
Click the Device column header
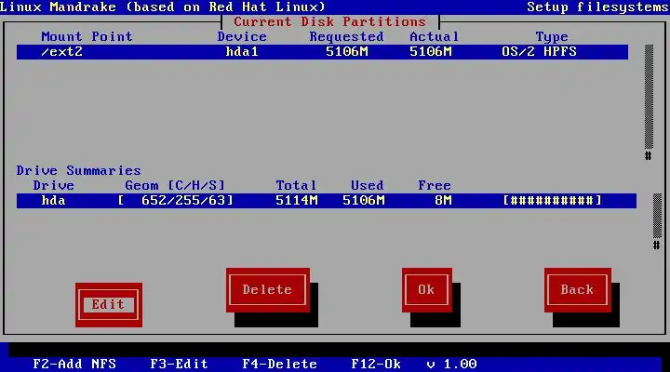[x=242, y=37]
